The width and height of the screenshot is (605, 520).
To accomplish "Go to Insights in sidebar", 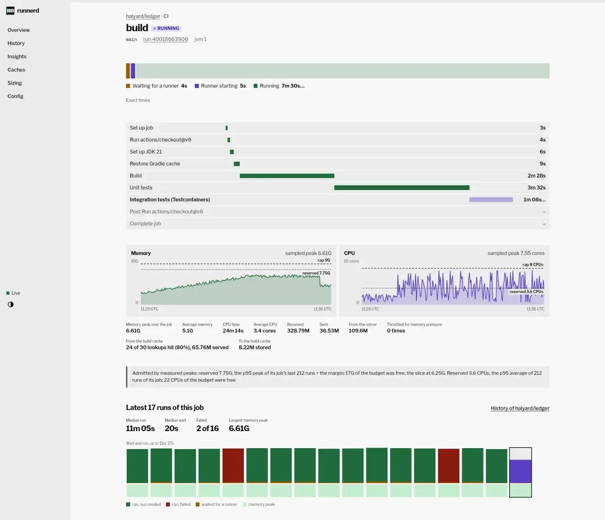I will tap(17, 56).
